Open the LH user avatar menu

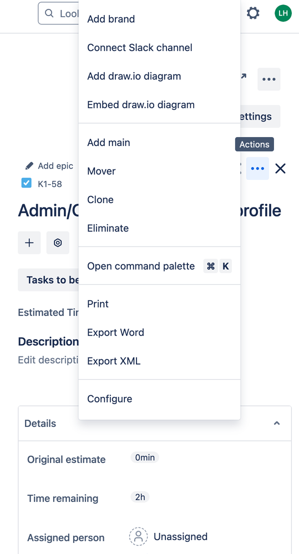tap(283, 13)
